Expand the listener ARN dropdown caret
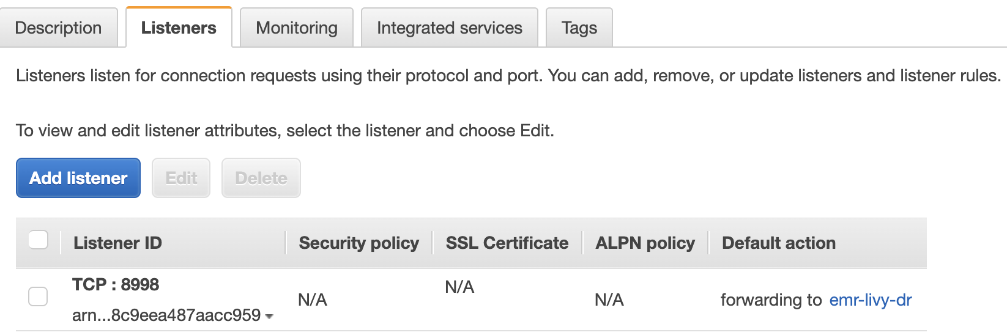This screenshot has height=335, width=1007. click(269, 317)
